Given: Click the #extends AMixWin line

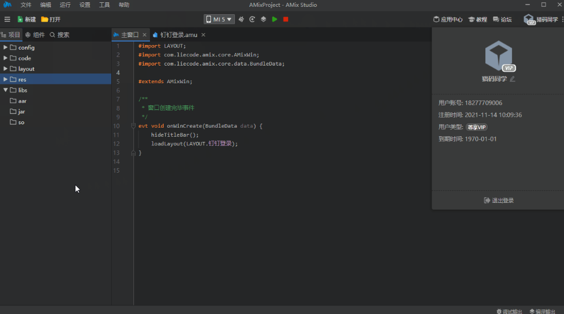Looking at the screenshot, I should (x=165, y=81).
